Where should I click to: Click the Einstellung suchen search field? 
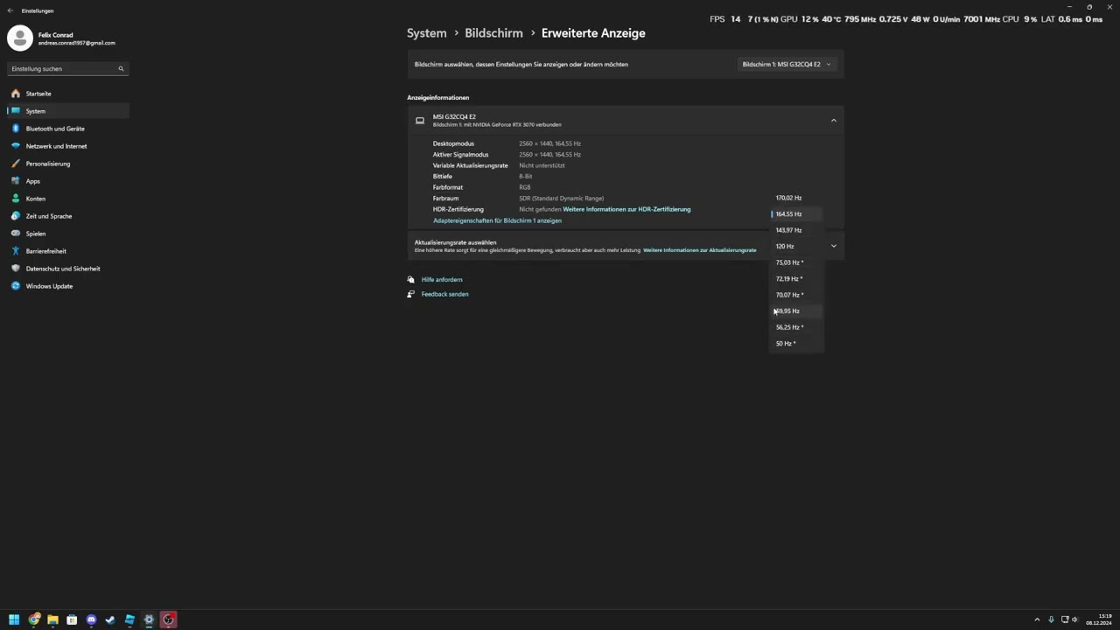click(68, 68)
